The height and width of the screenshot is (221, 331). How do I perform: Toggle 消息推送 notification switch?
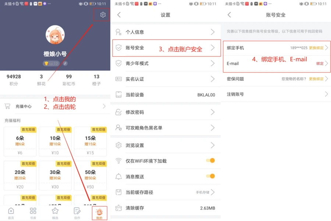(210, 176)
